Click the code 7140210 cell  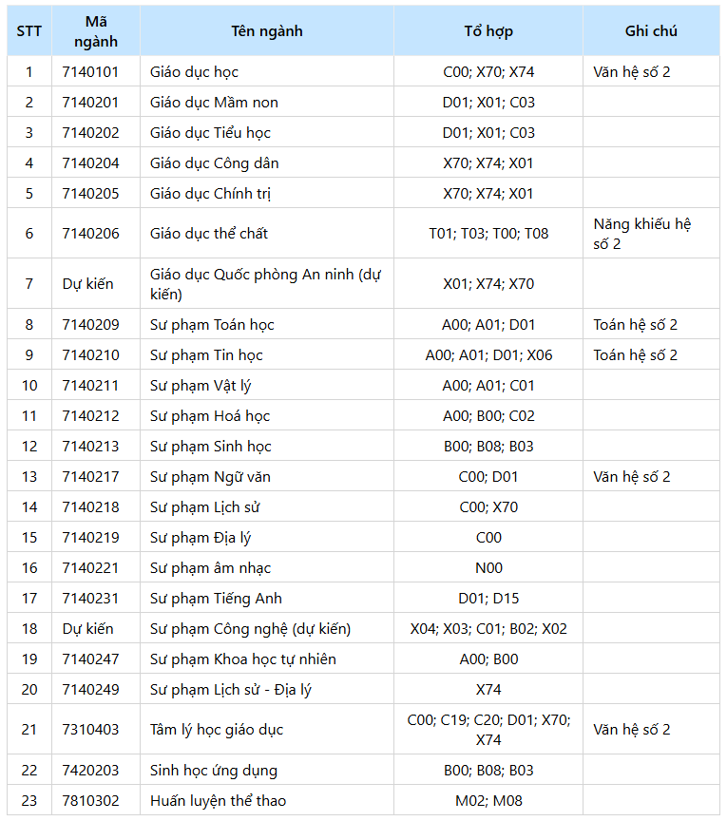pos(91,355)
